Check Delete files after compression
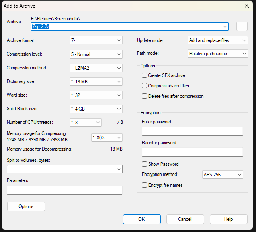 145,96
